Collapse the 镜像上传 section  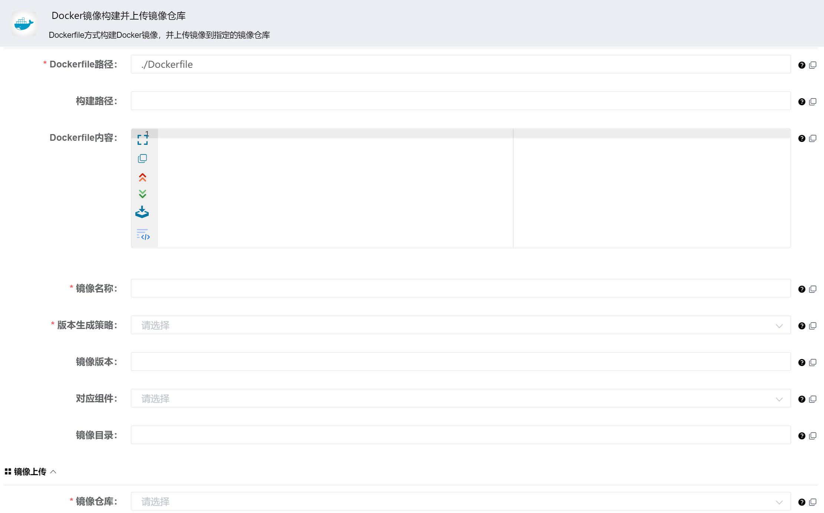coord(54,472)
